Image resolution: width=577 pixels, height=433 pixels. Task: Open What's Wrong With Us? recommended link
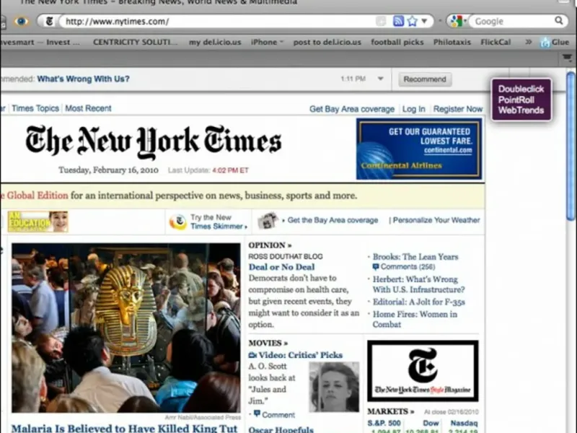(83, 79)
